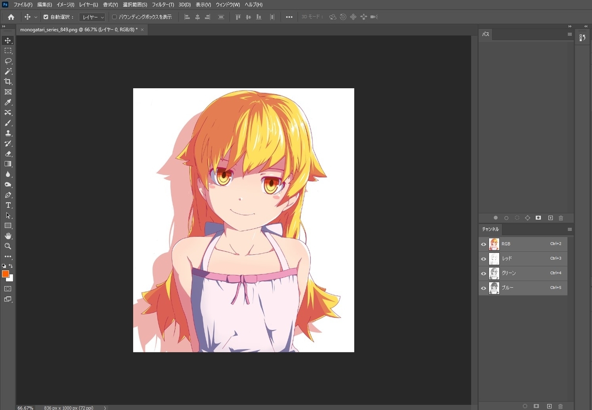Click the 66.67% zoom level field
Image resolution: width=592 pixels, height=410 pixels.
click(x=26, y=408)
